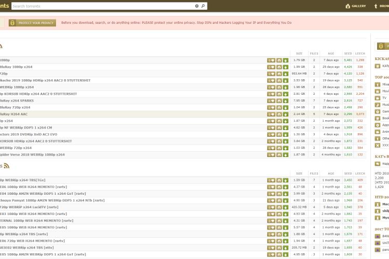Click the leech count '3,073'

tap(360, 114)
